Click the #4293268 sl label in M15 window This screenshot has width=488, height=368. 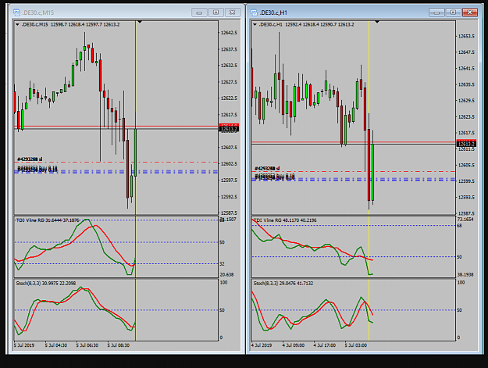click(30, 159)
